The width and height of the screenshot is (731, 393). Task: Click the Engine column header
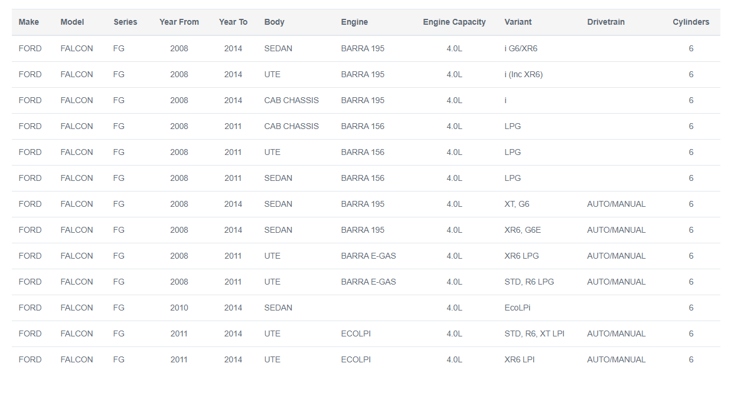(x=354, y=22)
